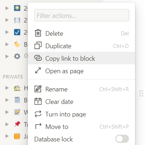Viewport: 145px width, 145px height.
Task: Toggle the Database lock switch
Action: (x=122, y=139)
